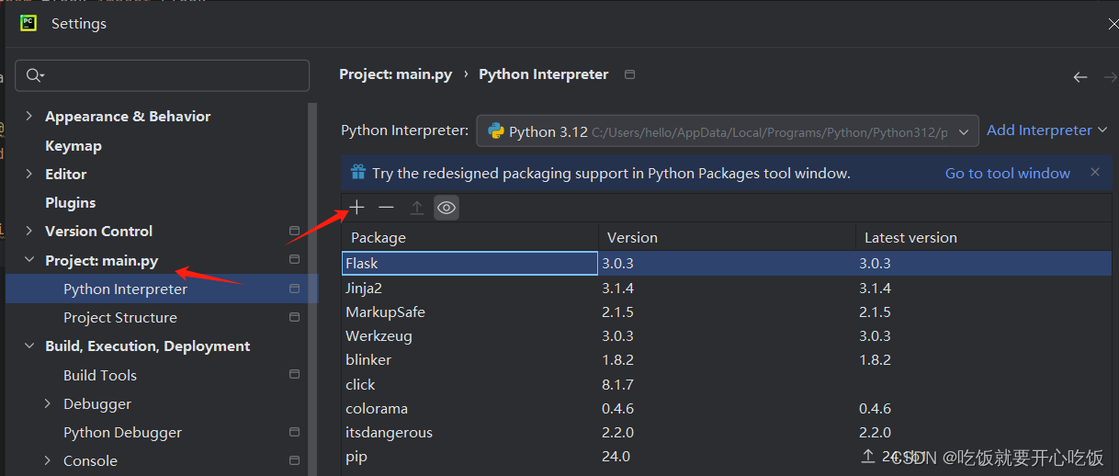1119x476 pixels.
Task: Sort by the Latest version column header
Action: pos(984,237)
